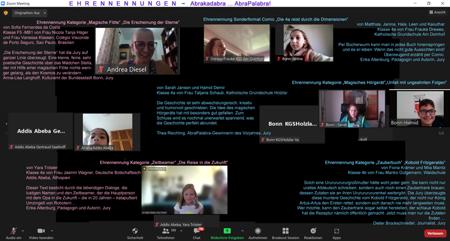
Task: Click the 5/8 gallery page indicator
Action: [x=441, y=133]
